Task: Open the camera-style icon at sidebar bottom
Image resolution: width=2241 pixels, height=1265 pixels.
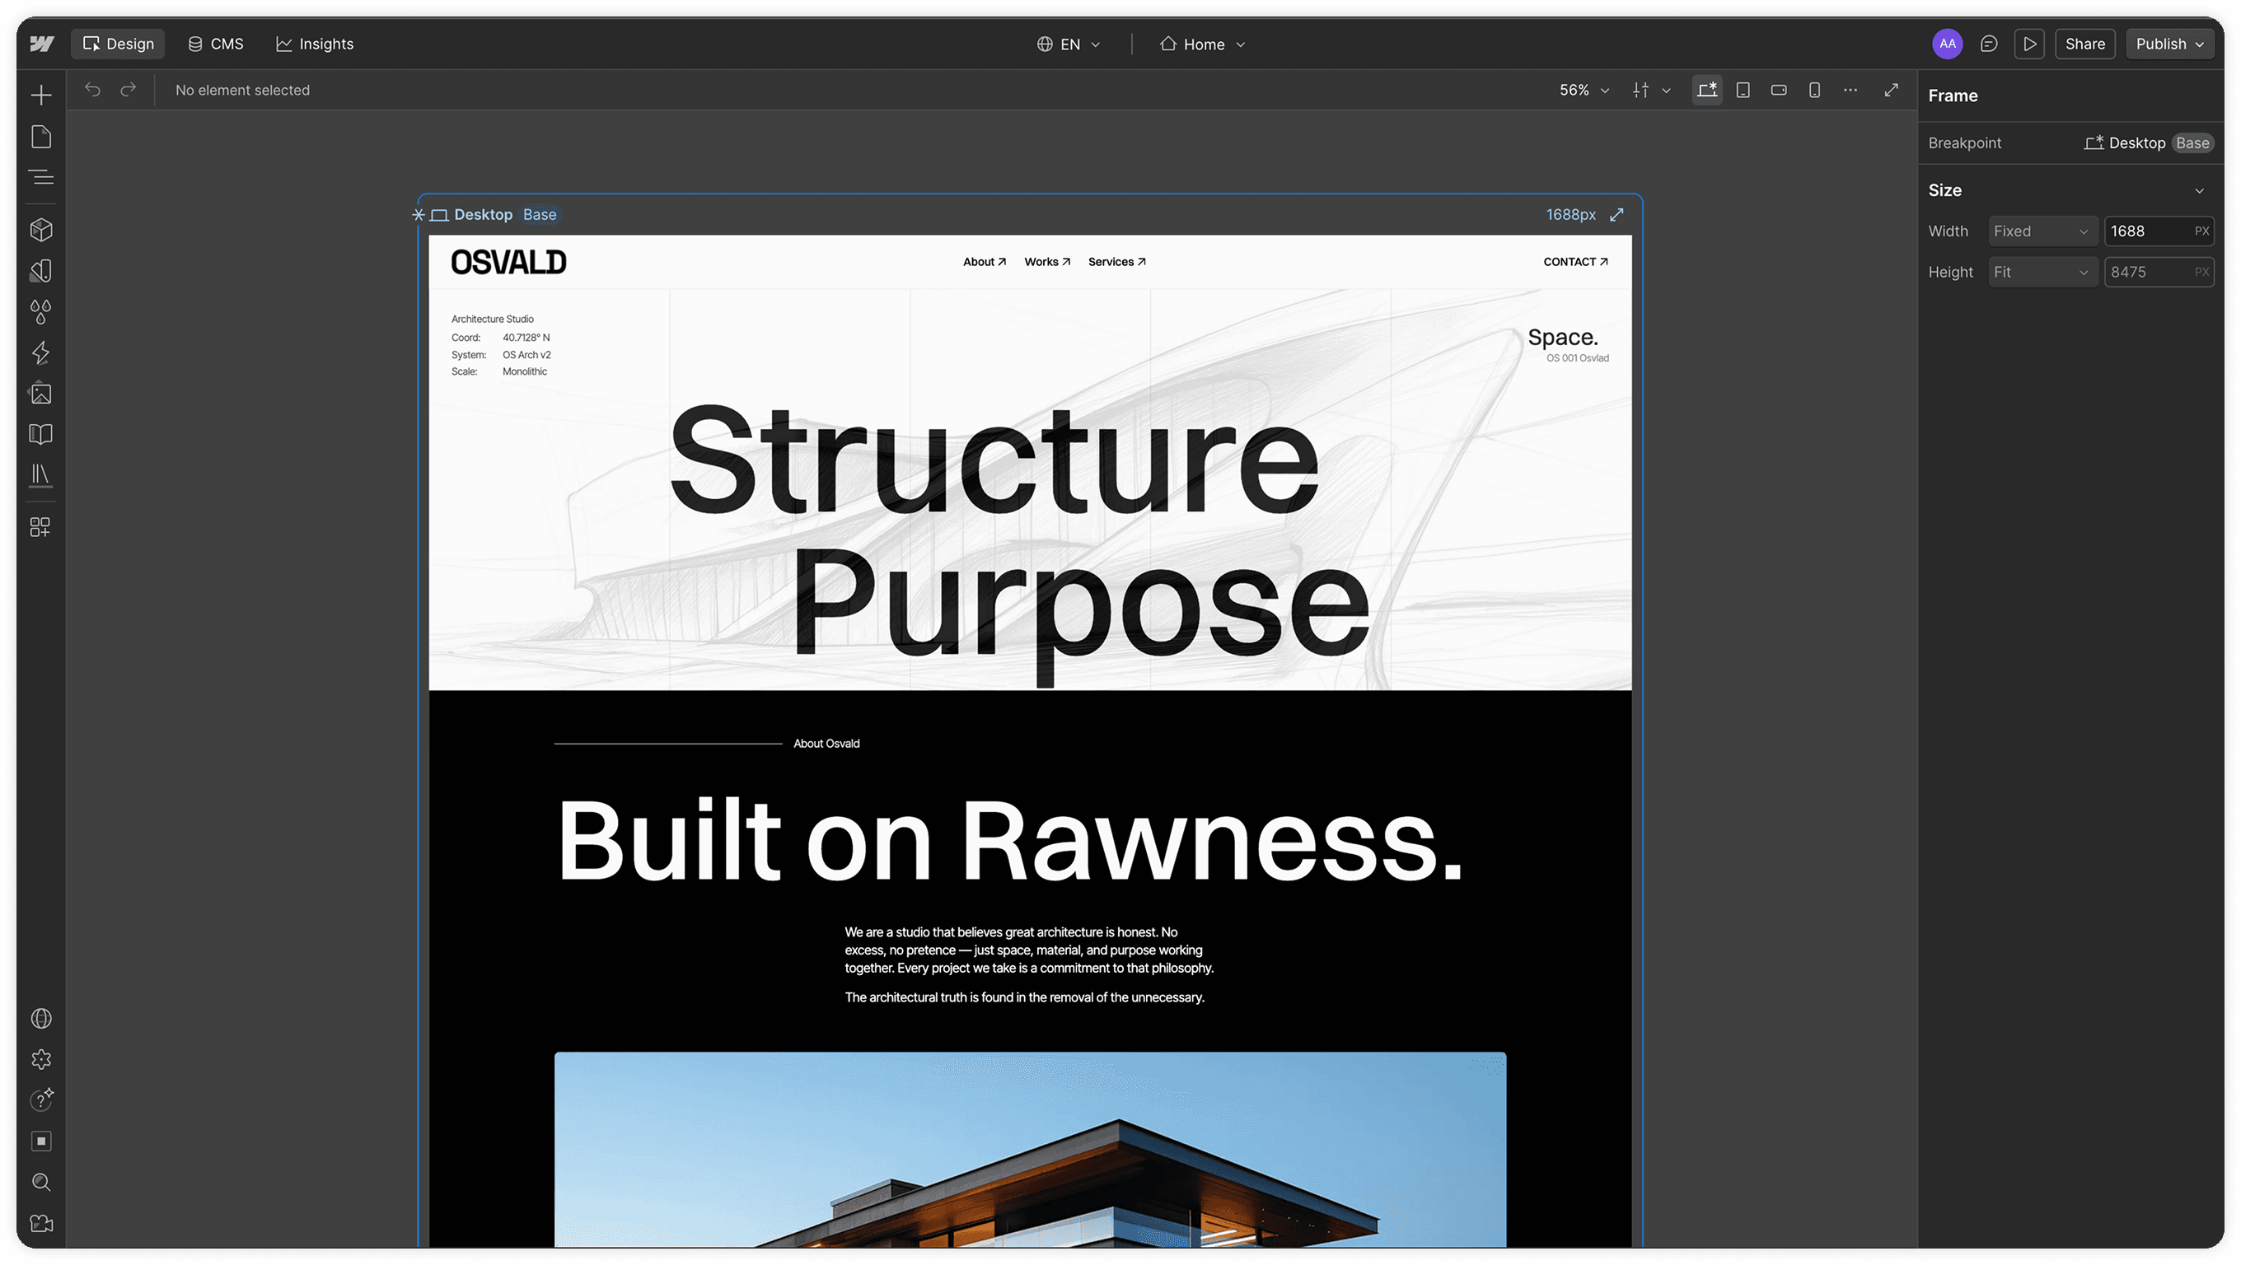Action: 41,1222
